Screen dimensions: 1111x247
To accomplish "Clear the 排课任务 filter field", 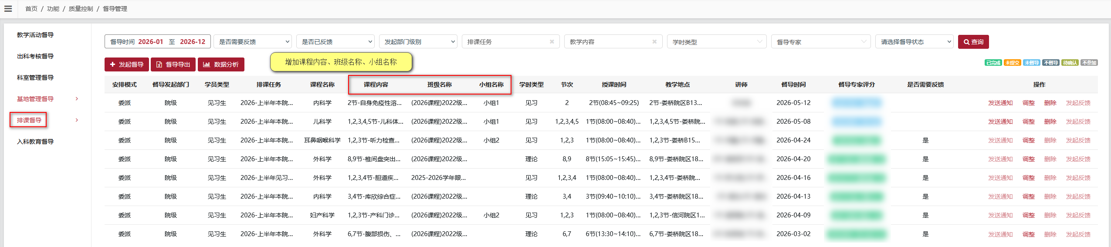I will (x=552, y=42).
